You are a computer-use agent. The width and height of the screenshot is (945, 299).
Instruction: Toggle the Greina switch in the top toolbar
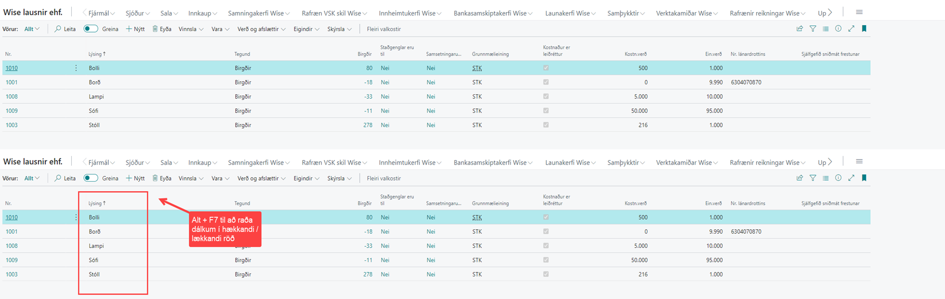pos(91,29)
